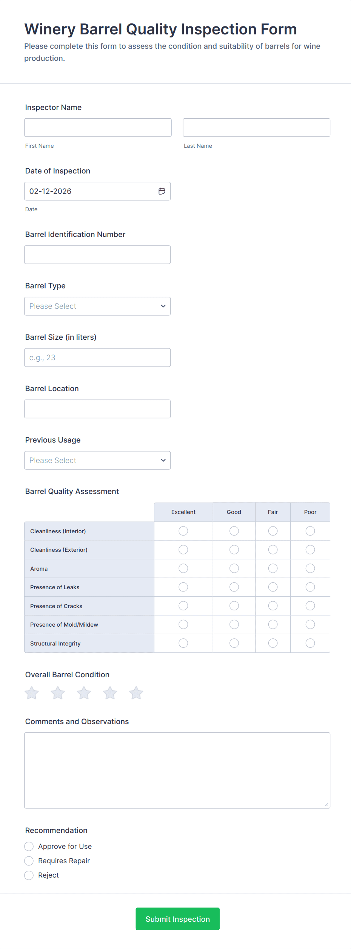
Task: Rate barrel condition two stars
Action: click(x=58, y=693)
